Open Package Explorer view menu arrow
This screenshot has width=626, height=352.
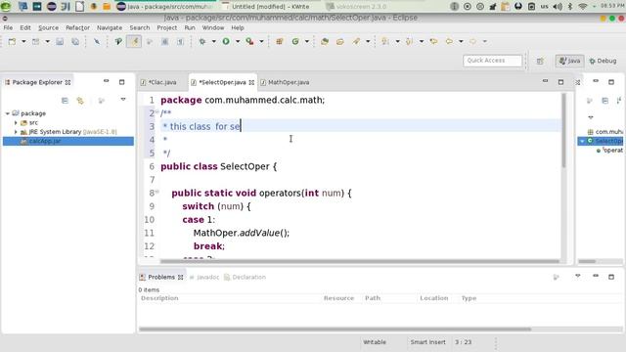[123, 100]
